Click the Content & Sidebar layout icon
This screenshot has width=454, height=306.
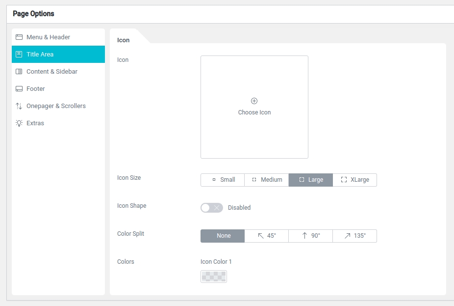point(19,72)
